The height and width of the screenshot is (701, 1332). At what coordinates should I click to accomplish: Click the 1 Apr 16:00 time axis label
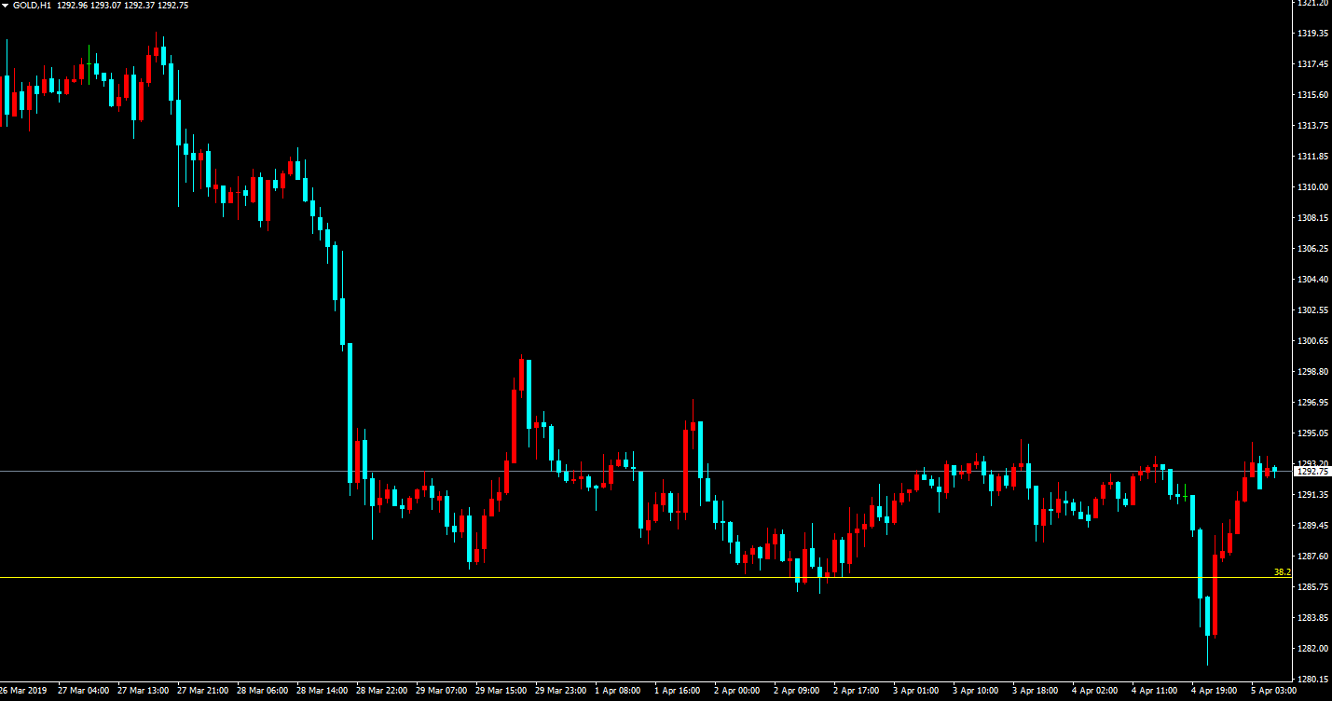coord(677,691)
